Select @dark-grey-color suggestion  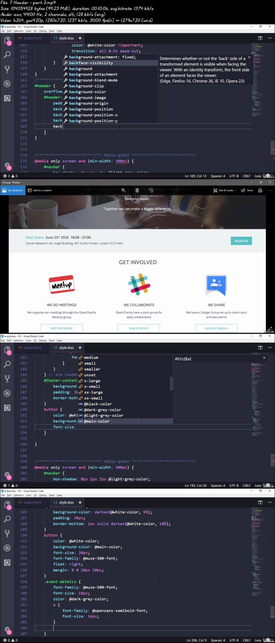(x=125, y=410)
